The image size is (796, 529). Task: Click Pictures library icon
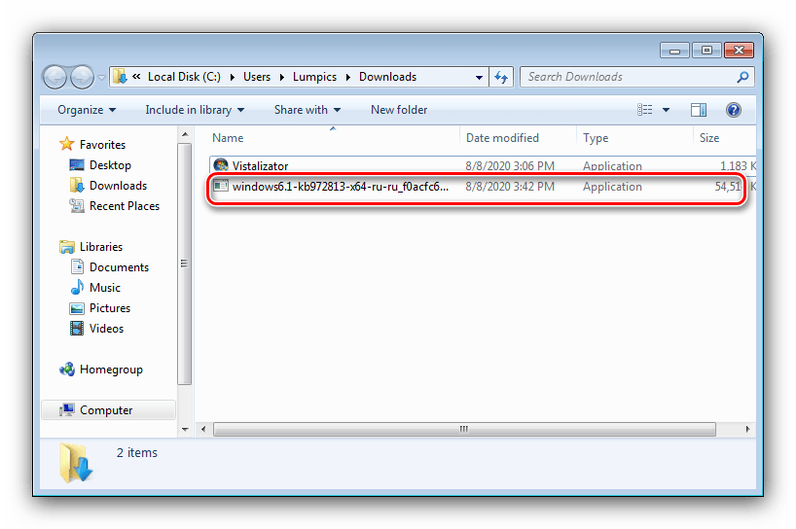(77, 308)
